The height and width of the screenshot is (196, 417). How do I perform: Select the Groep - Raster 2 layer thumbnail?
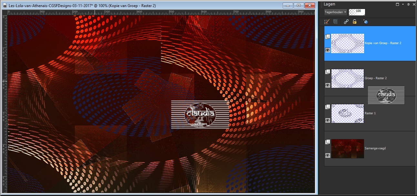(348, 79)
